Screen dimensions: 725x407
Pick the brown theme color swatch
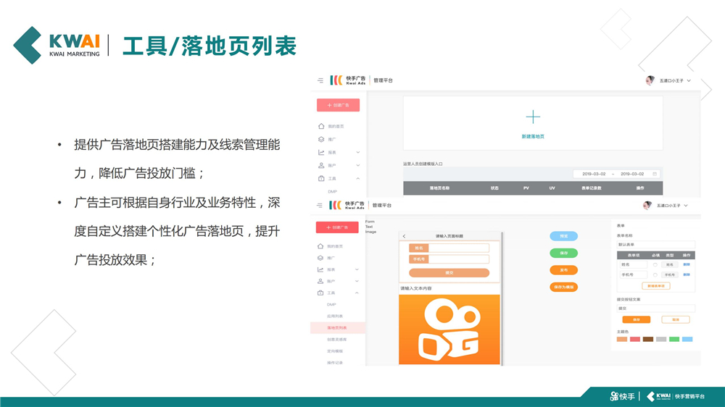648,340
